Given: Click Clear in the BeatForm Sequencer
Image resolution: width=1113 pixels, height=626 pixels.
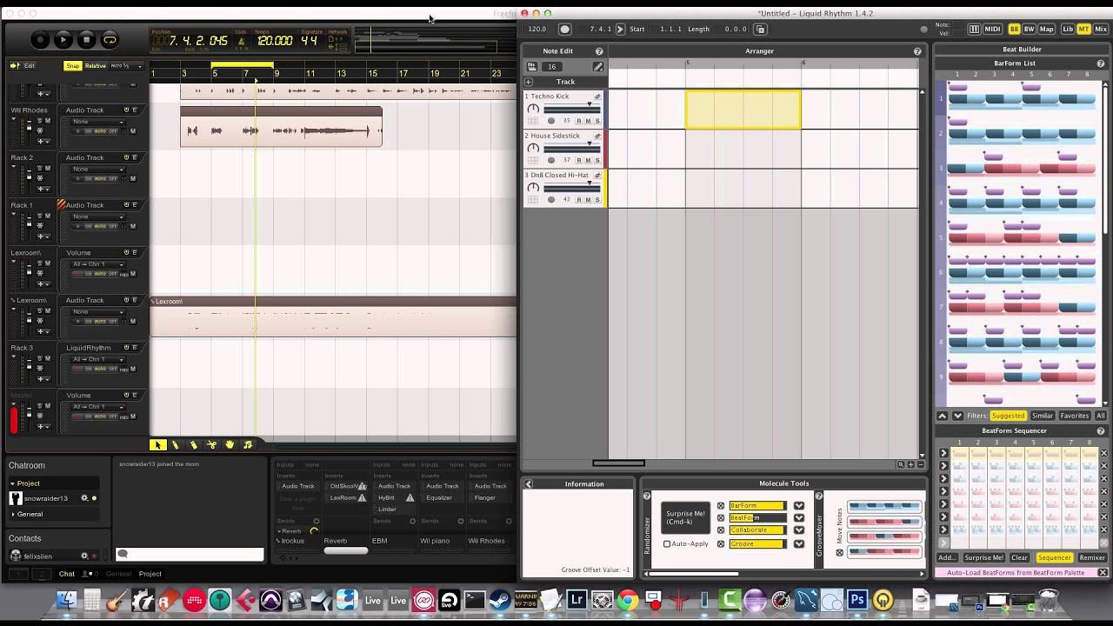Looking at the screenshot, I should coord(1019,557).
